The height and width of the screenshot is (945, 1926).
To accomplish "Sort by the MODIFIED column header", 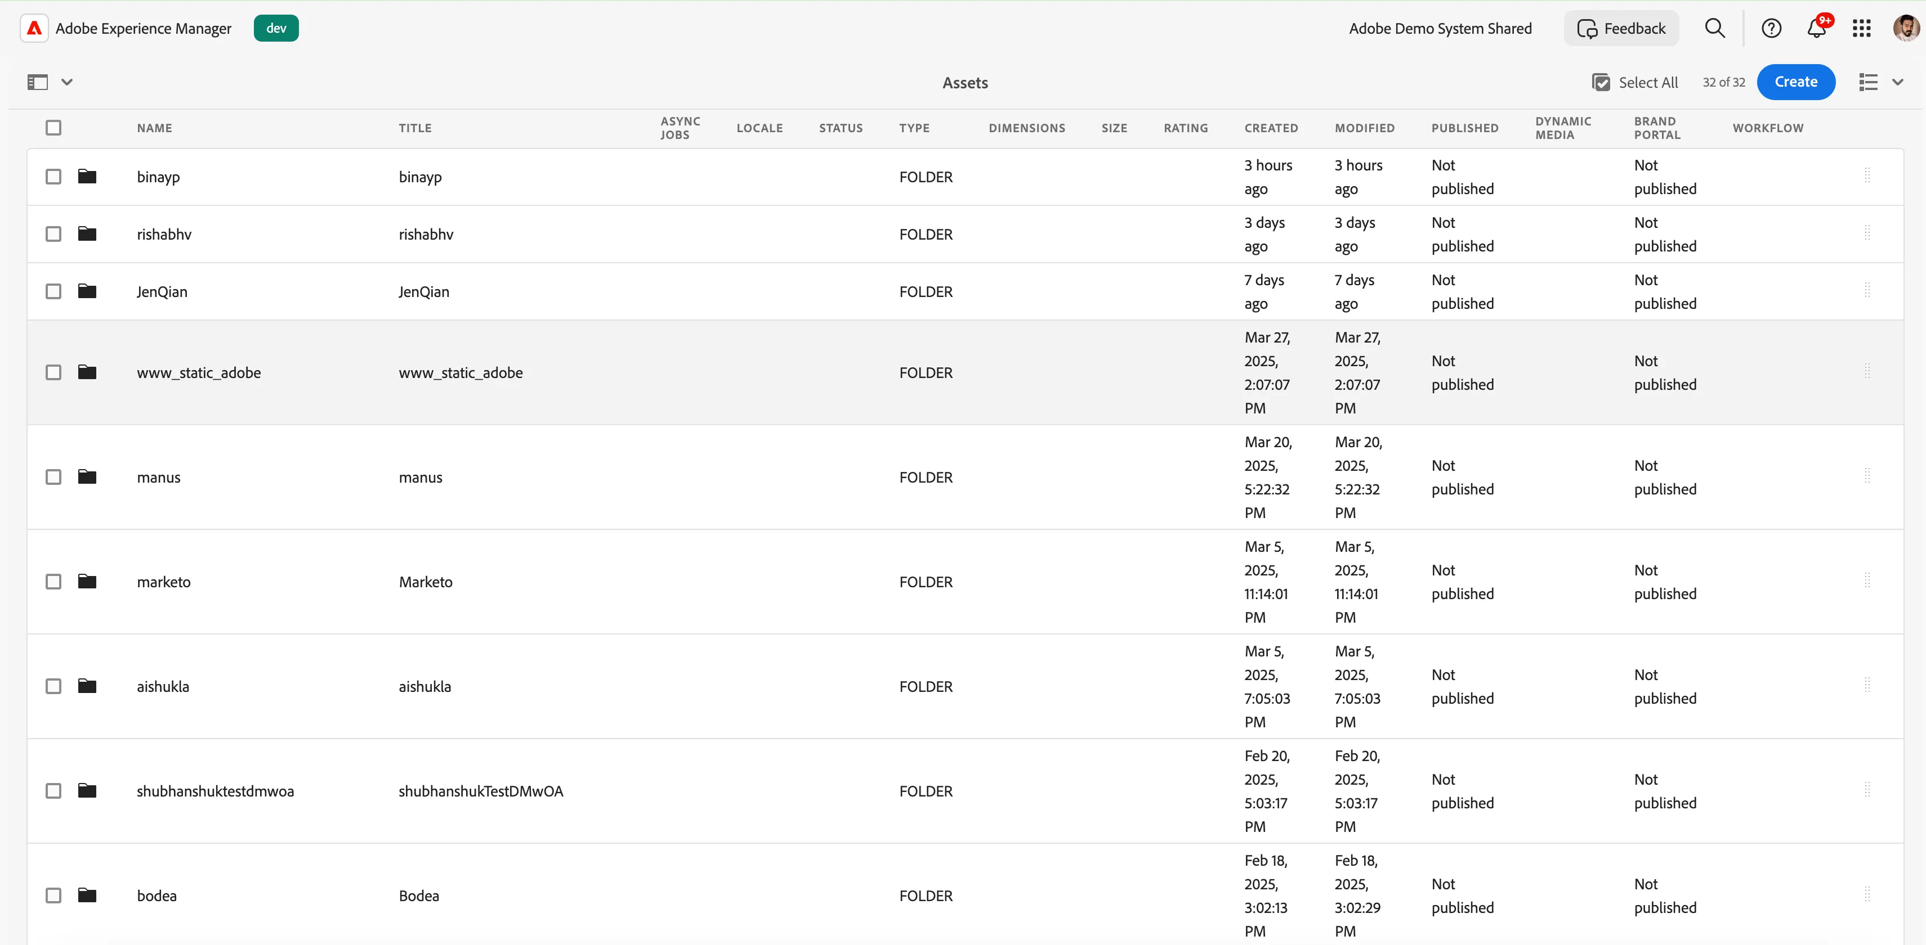I will (x=1365, y=128).
